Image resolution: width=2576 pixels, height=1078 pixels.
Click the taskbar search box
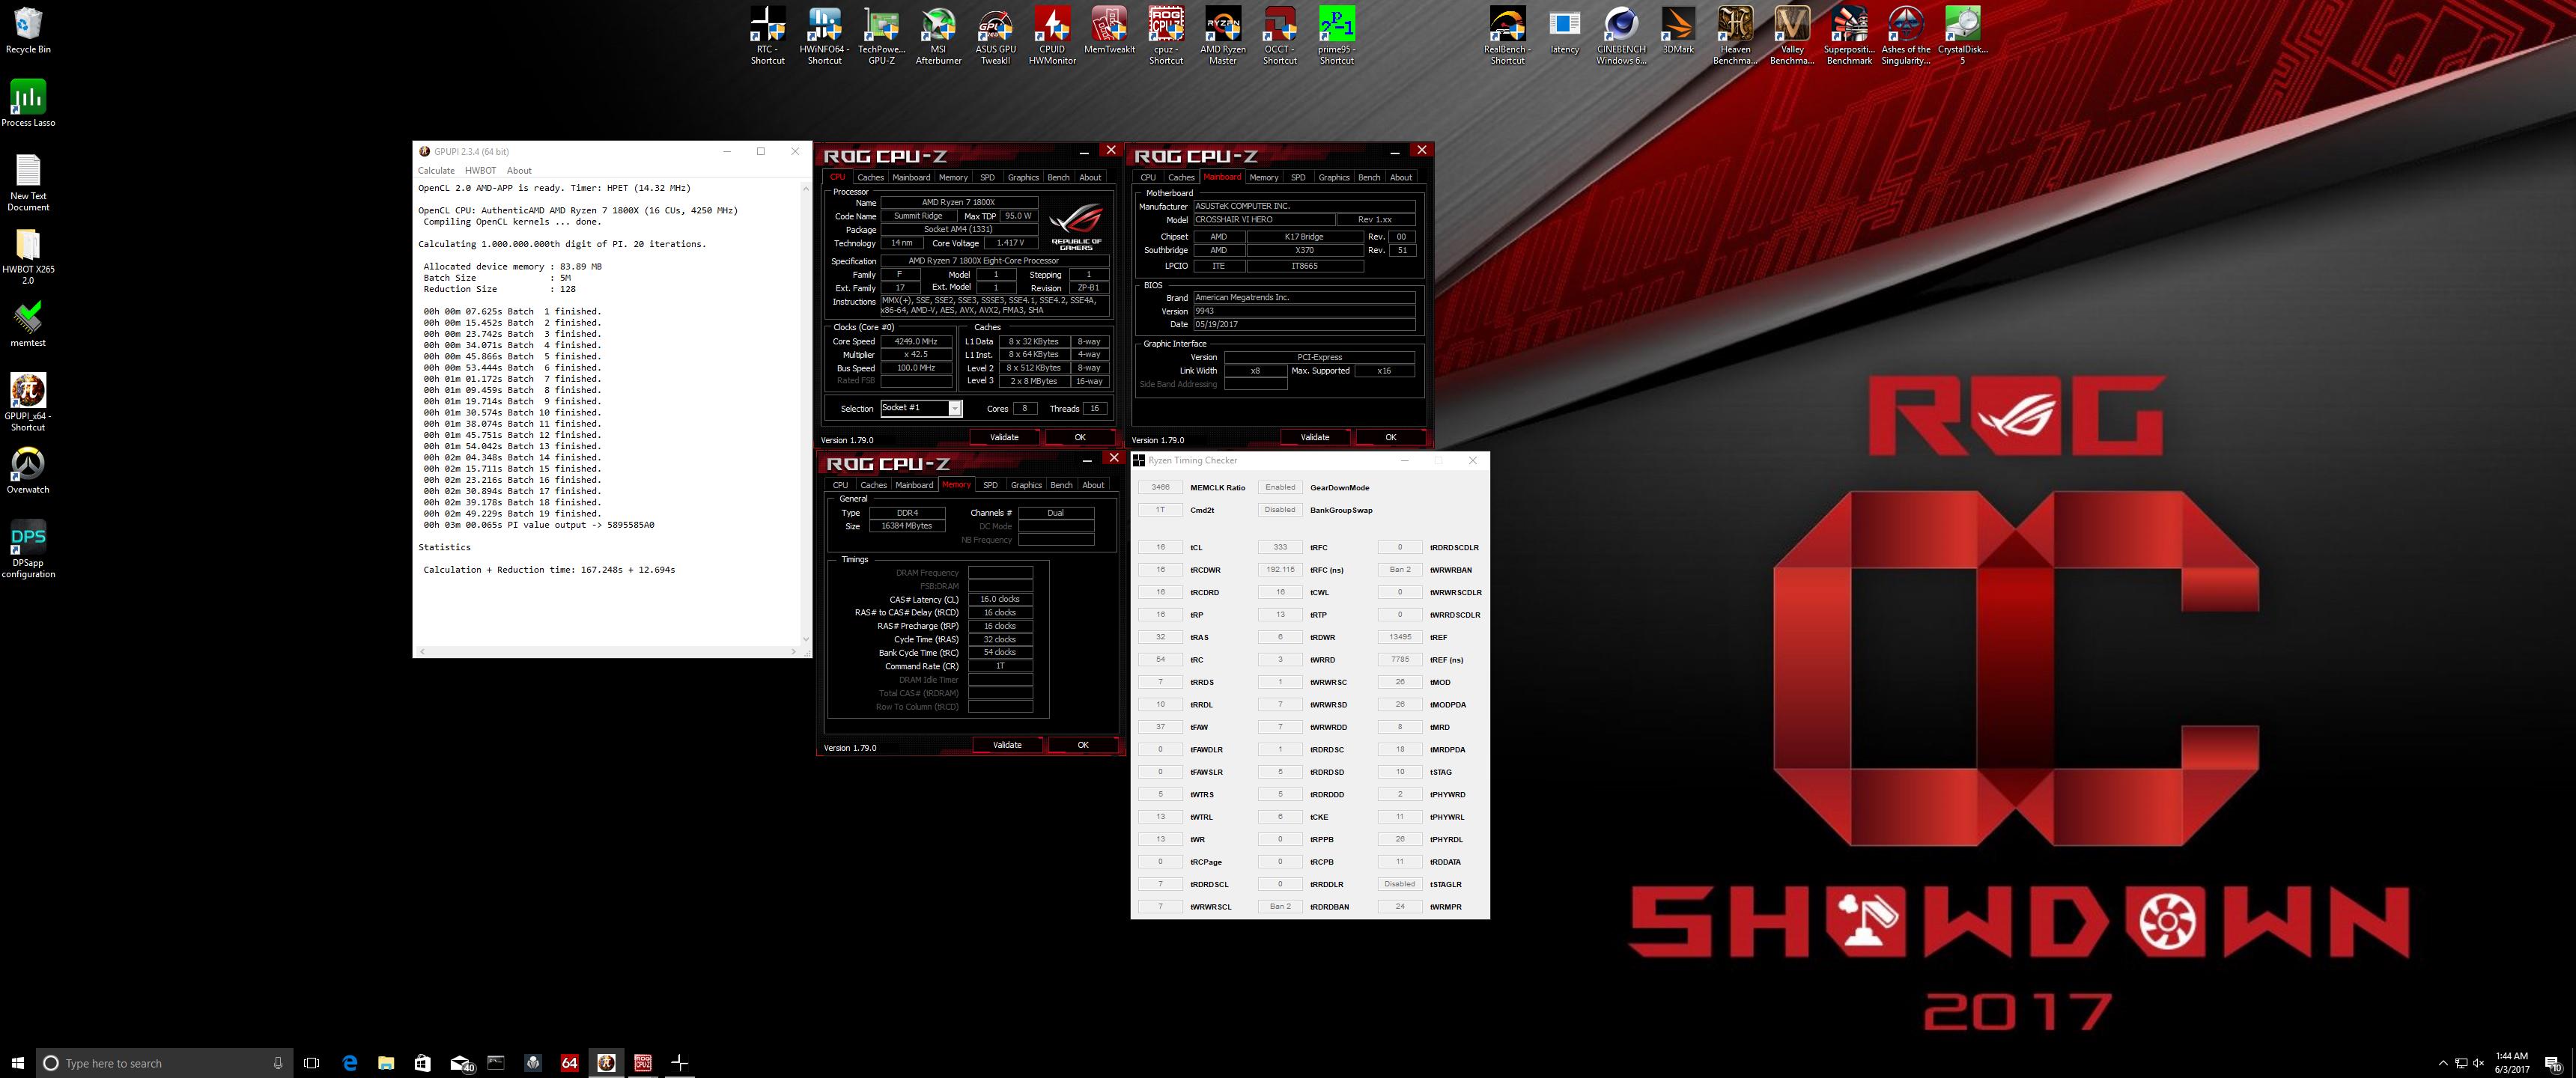pos(165,1063)
